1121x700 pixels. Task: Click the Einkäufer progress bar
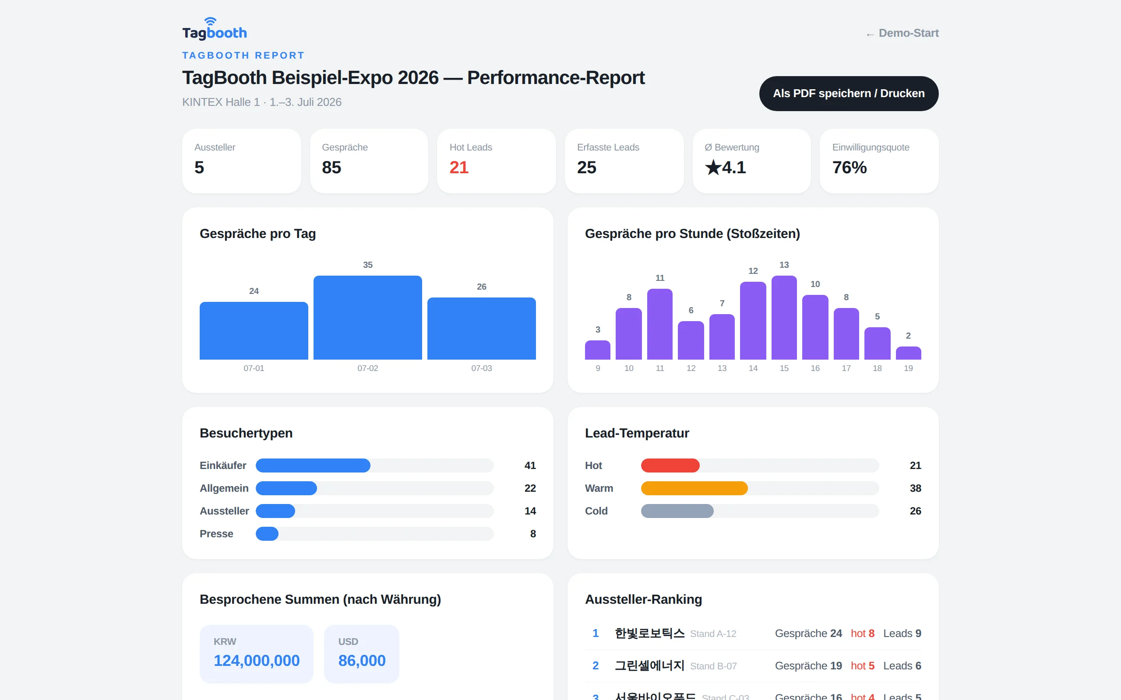coord(375,465)
